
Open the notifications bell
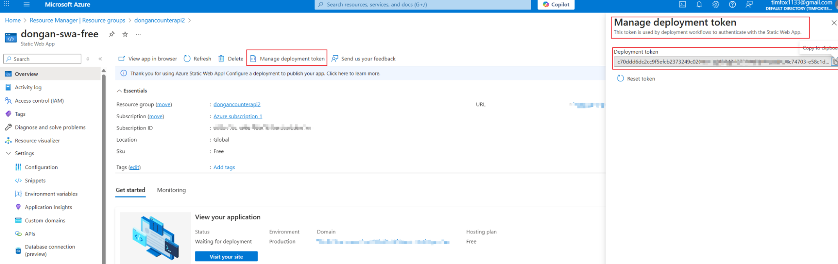(x=699, y=5)
